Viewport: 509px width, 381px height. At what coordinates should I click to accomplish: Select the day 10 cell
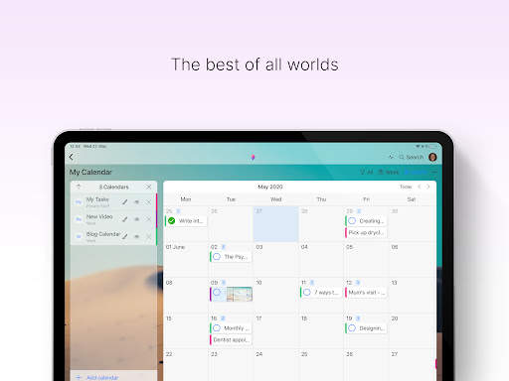click(x=275, y=296)
